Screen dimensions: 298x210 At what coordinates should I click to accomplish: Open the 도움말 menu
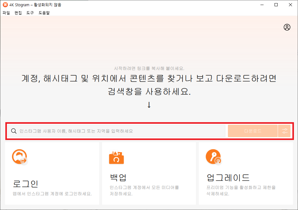pyautogui.click(x=44, y=13)
